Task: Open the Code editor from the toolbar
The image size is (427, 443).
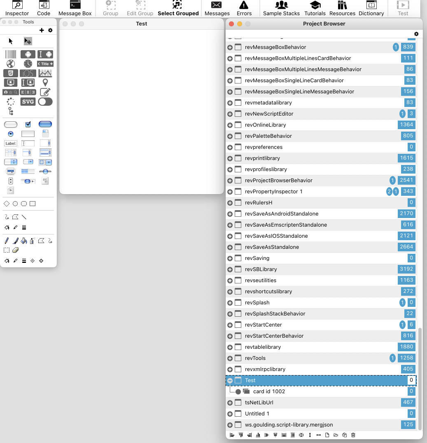Action: (x=44, y=8)
